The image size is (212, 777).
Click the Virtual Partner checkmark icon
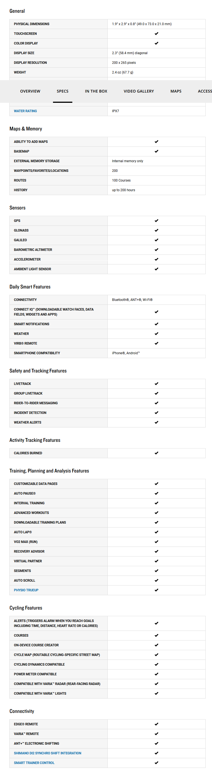tap(156, 561)
